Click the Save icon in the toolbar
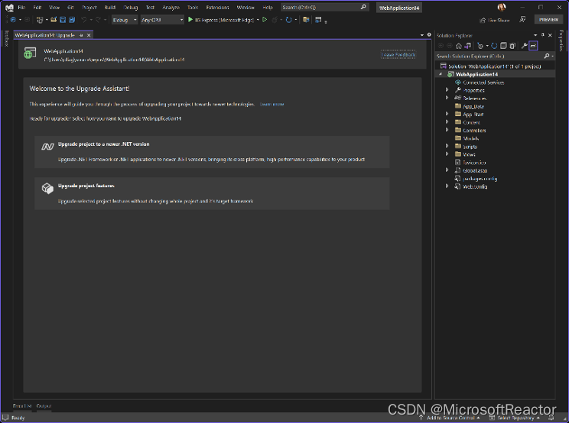The height and width of the screenshot is (423, 569). 63,20
